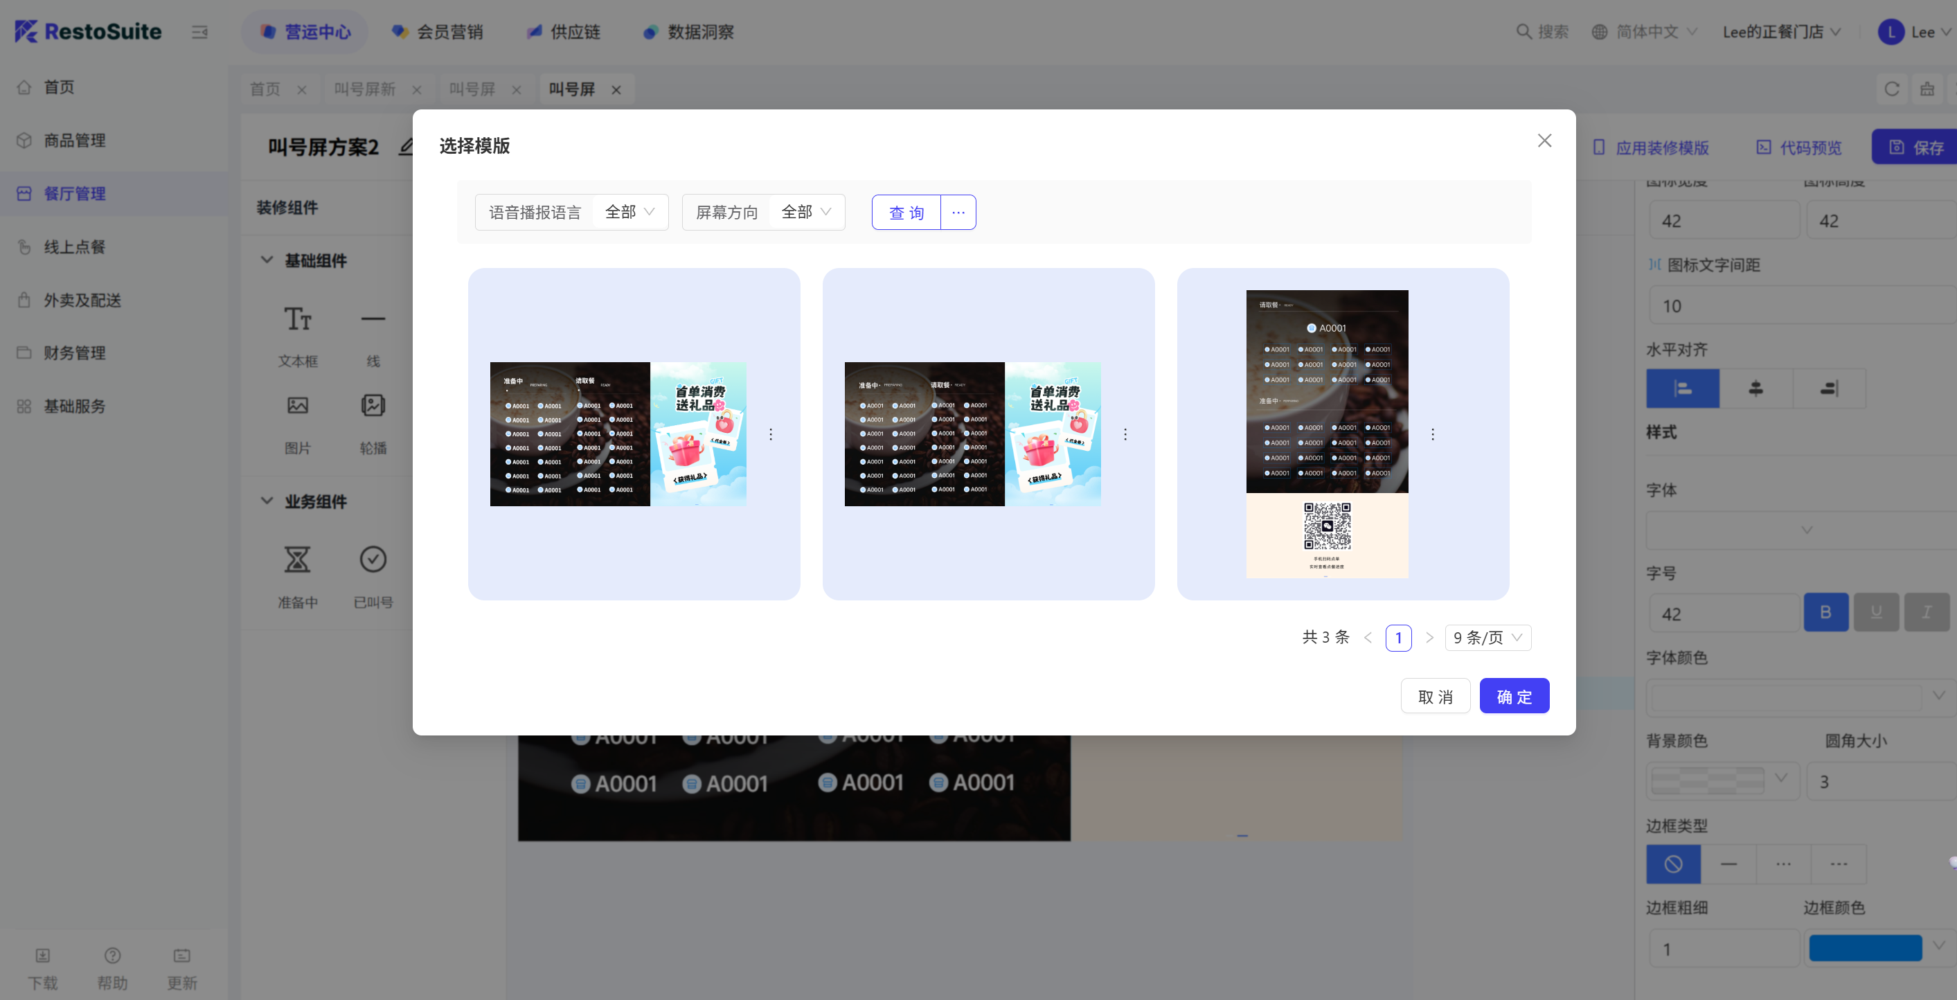Collapse the sidebar menu icon
This screenshot has height=1000, width=1957.
click(199, 32)
